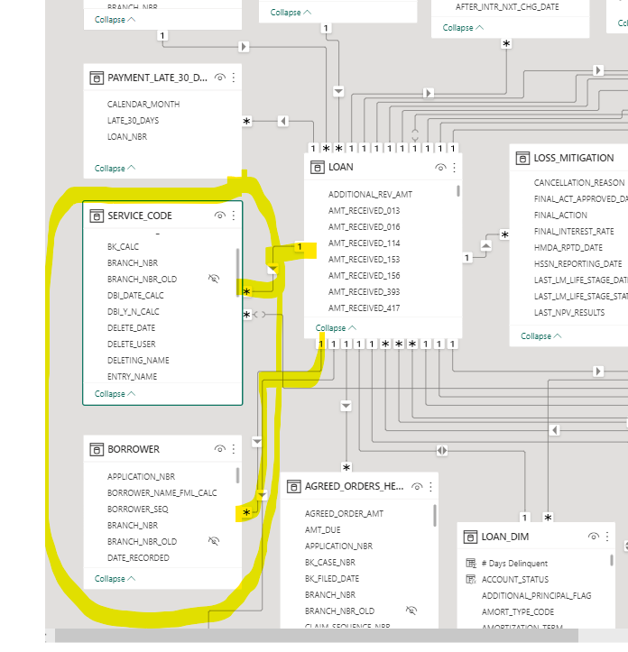
Task: Click the LOAN_DIM table icon
Action: click(470, 537)
